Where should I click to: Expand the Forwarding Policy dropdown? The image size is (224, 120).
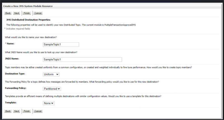click(52, 89)
